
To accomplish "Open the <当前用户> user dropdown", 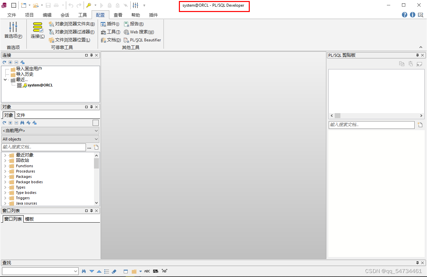I will (x=50, y=130).
